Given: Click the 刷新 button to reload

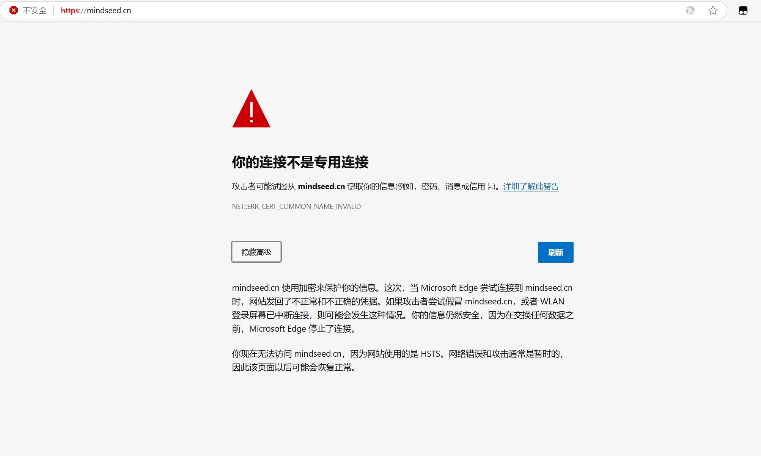Looking at the screenshot, I should click(x=555, y=252).
